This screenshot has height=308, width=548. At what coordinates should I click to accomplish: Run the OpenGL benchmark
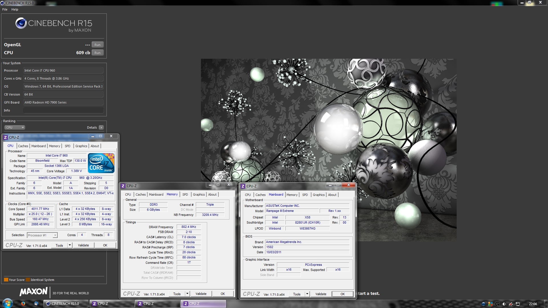pyautogui.click(x=98, y=45)
